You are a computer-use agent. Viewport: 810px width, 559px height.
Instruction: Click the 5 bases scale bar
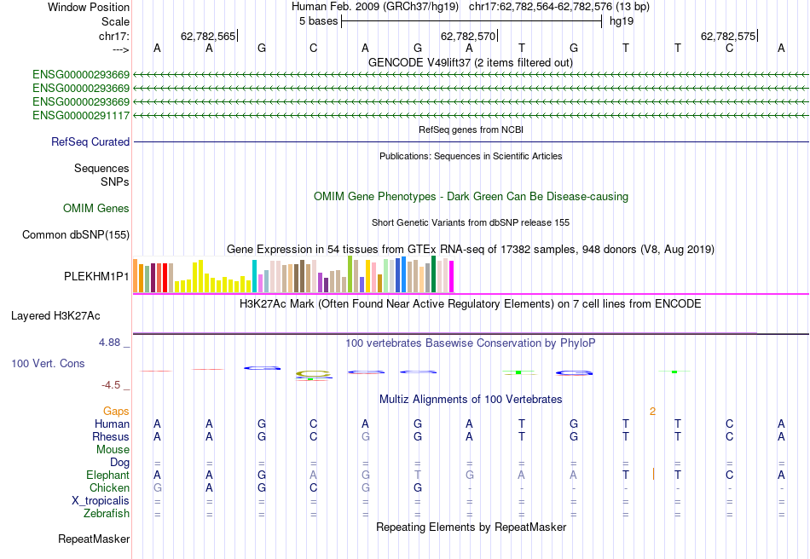pos(472,21)
